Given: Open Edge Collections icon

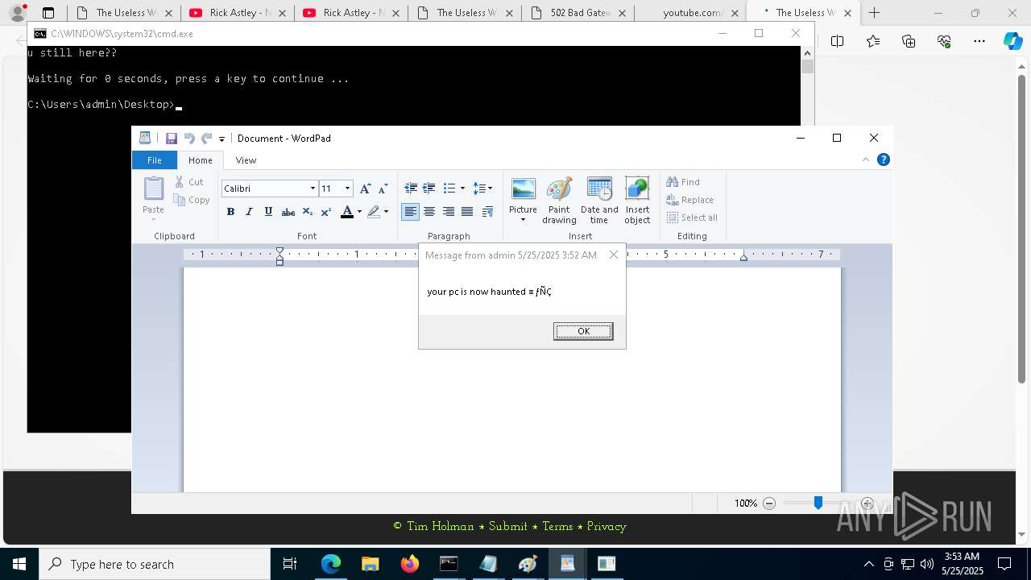Looking at the screenshot, I should 909,41.
